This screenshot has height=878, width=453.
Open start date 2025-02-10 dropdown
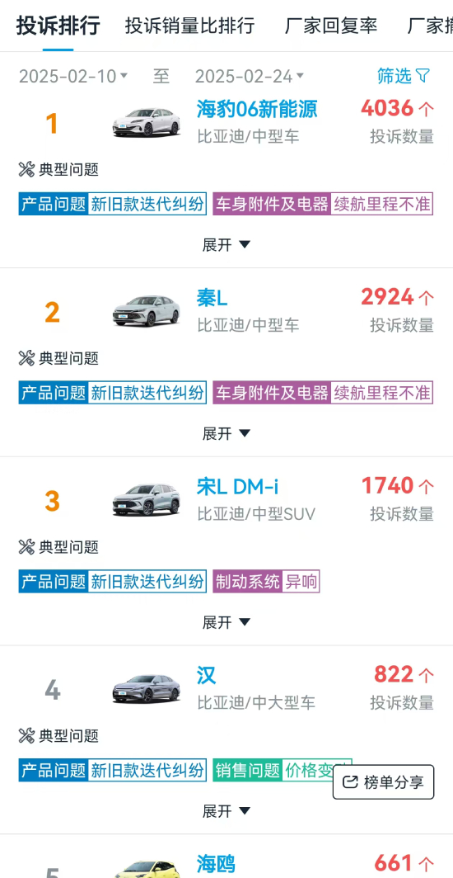click(x=74, y=76)
